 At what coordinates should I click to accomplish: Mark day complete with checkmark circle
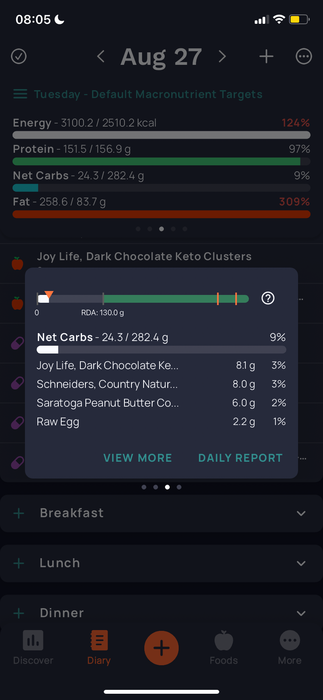point(19,57)
